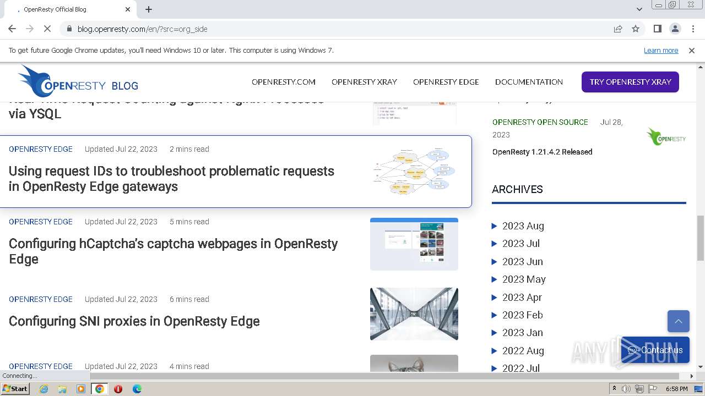Open Configuring SNI proxies article

(x=134, y=321)
